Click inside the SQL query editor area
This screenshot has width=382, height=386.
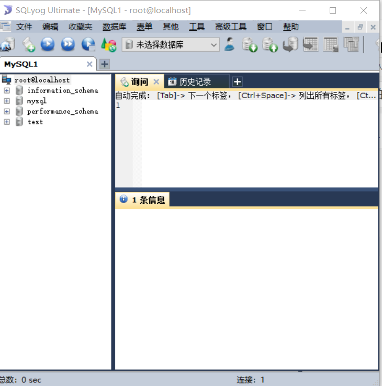click(260, 144)
